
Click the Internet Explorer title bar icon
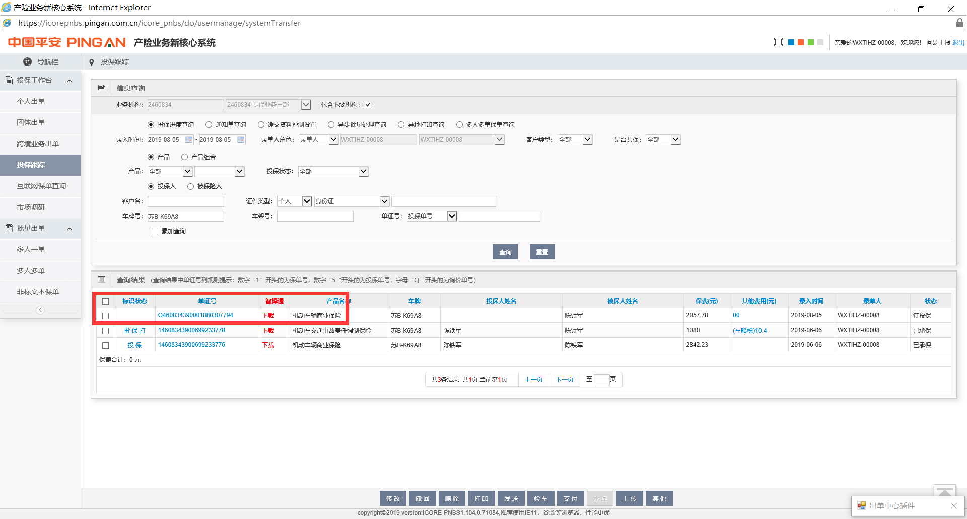pyautogui.click(x=6, y=8)
